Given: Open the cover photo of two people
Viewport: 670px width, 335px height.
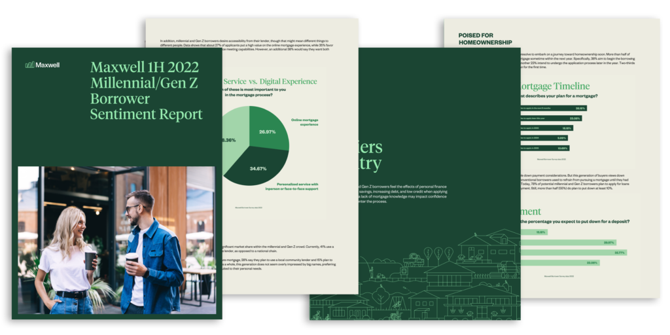Looking at the screenshot, I should 116,239.
